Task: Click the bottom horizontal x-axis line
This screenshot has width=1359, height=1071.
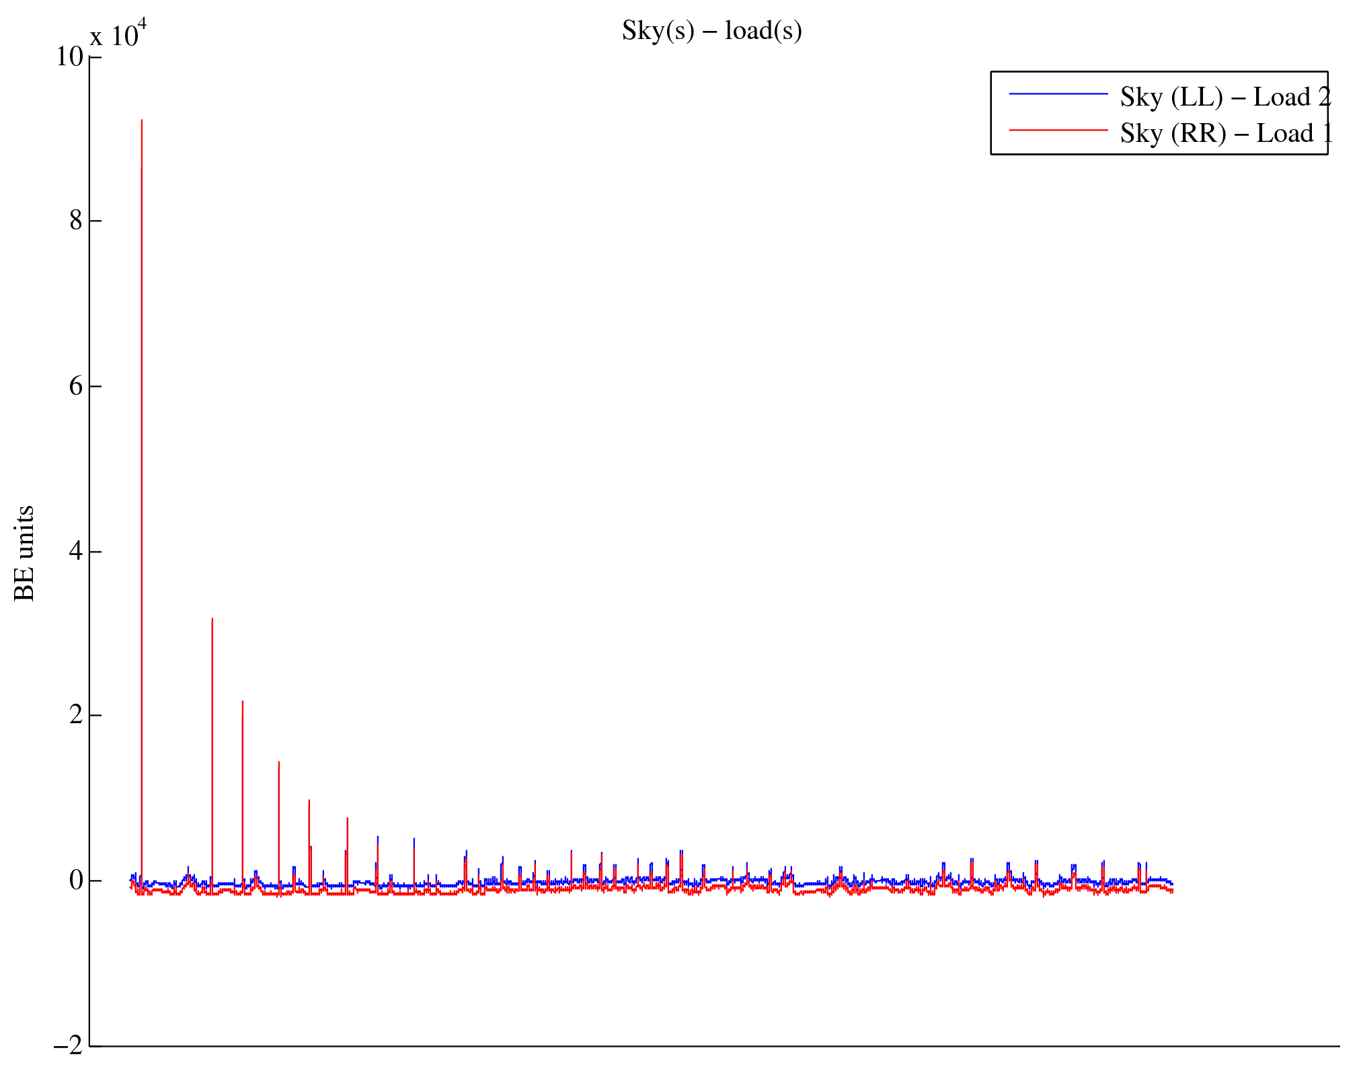Action: [x=713, y=1046]
